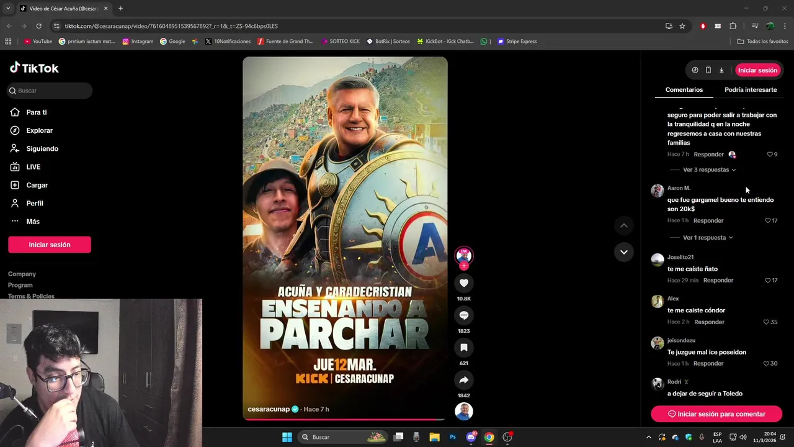Screen dimensions: 794x447
Task: Click the download icon in the top pill
Action: click(721, 70)
